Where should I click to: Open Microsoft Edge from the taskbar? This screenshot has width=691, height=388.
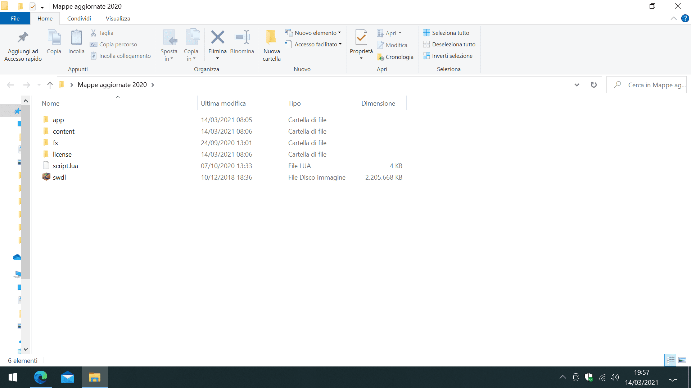pyautogui.click(x=41, y=377)
